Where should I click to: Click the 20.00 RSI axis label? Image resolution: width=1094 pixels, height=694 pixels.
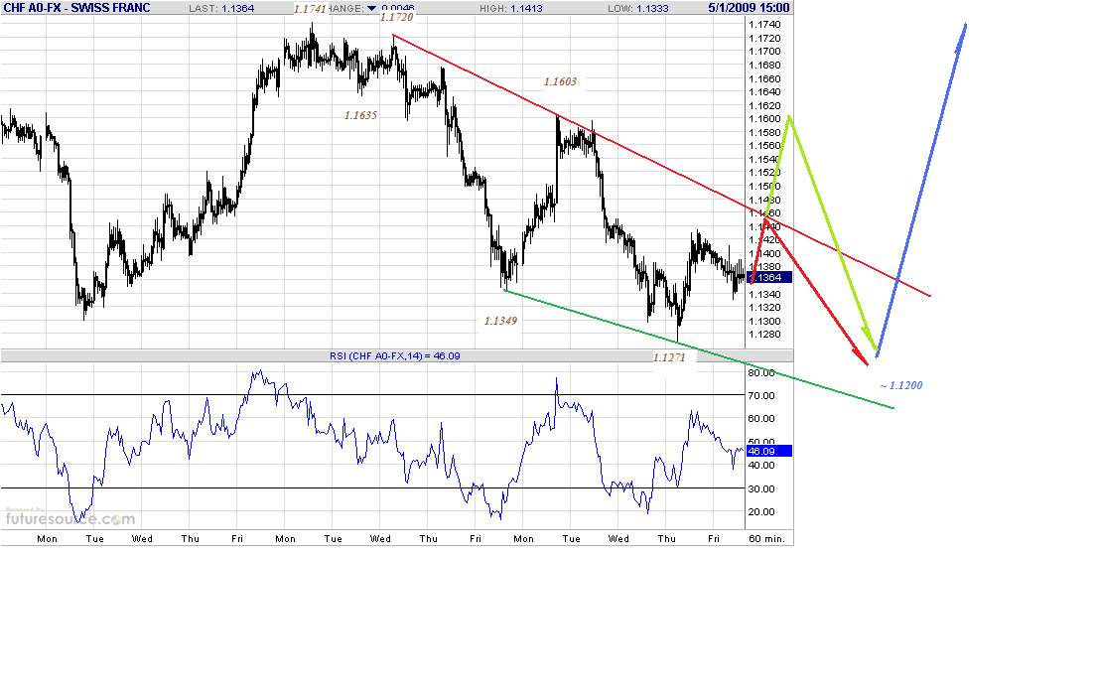[x=761, y=512]
